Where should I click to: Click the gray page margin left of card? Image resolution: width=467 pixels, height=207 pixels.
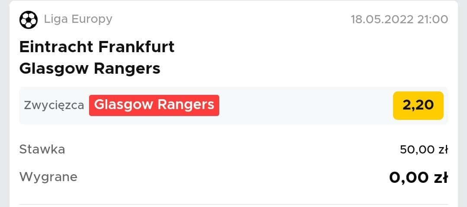(x=4, y=103)
